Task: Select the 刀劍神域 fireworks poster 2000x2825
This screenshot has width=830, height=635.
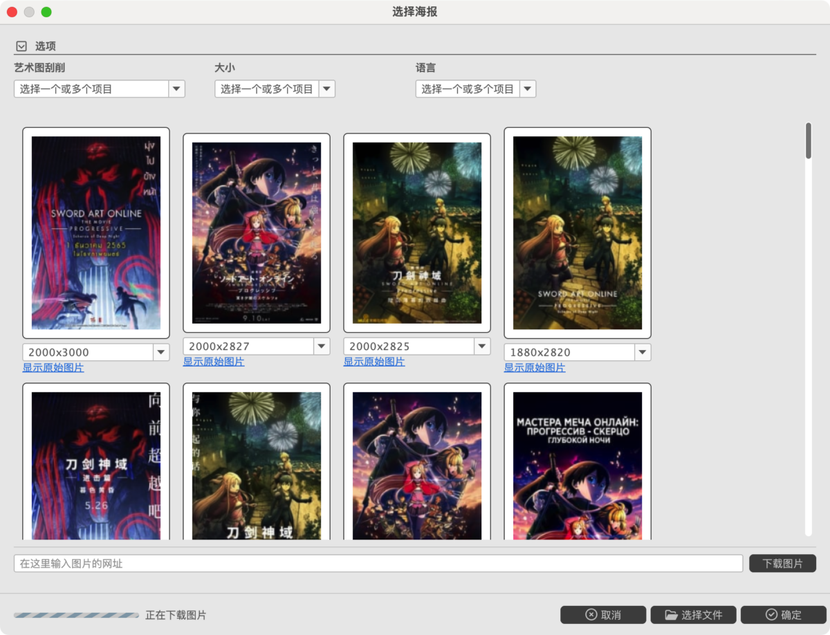Action: (417, 233)
